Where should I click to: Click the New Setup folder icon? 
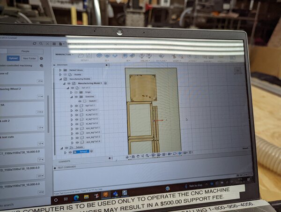[81, 55]
